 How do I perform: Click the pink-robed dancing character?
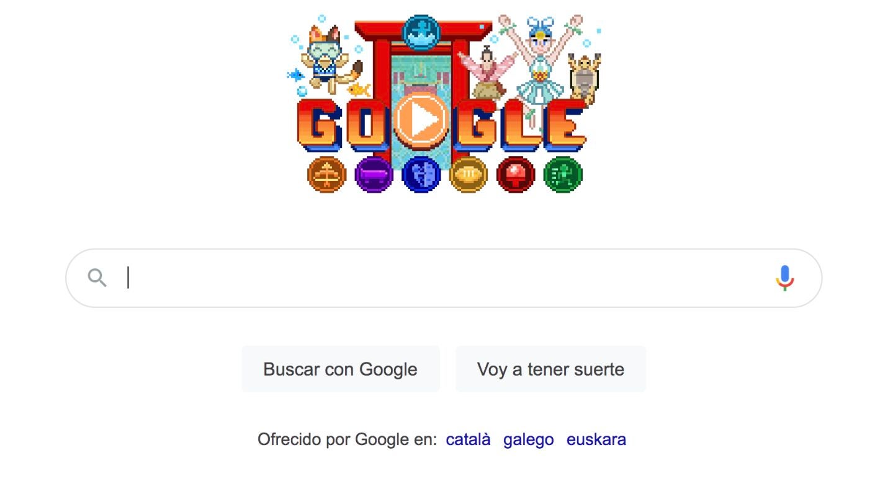(x=488, y=73)
